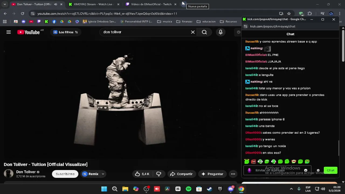Open the Facebook bookmark icon
The height and width of the screenshot is (194, 345).
[54, 22]
